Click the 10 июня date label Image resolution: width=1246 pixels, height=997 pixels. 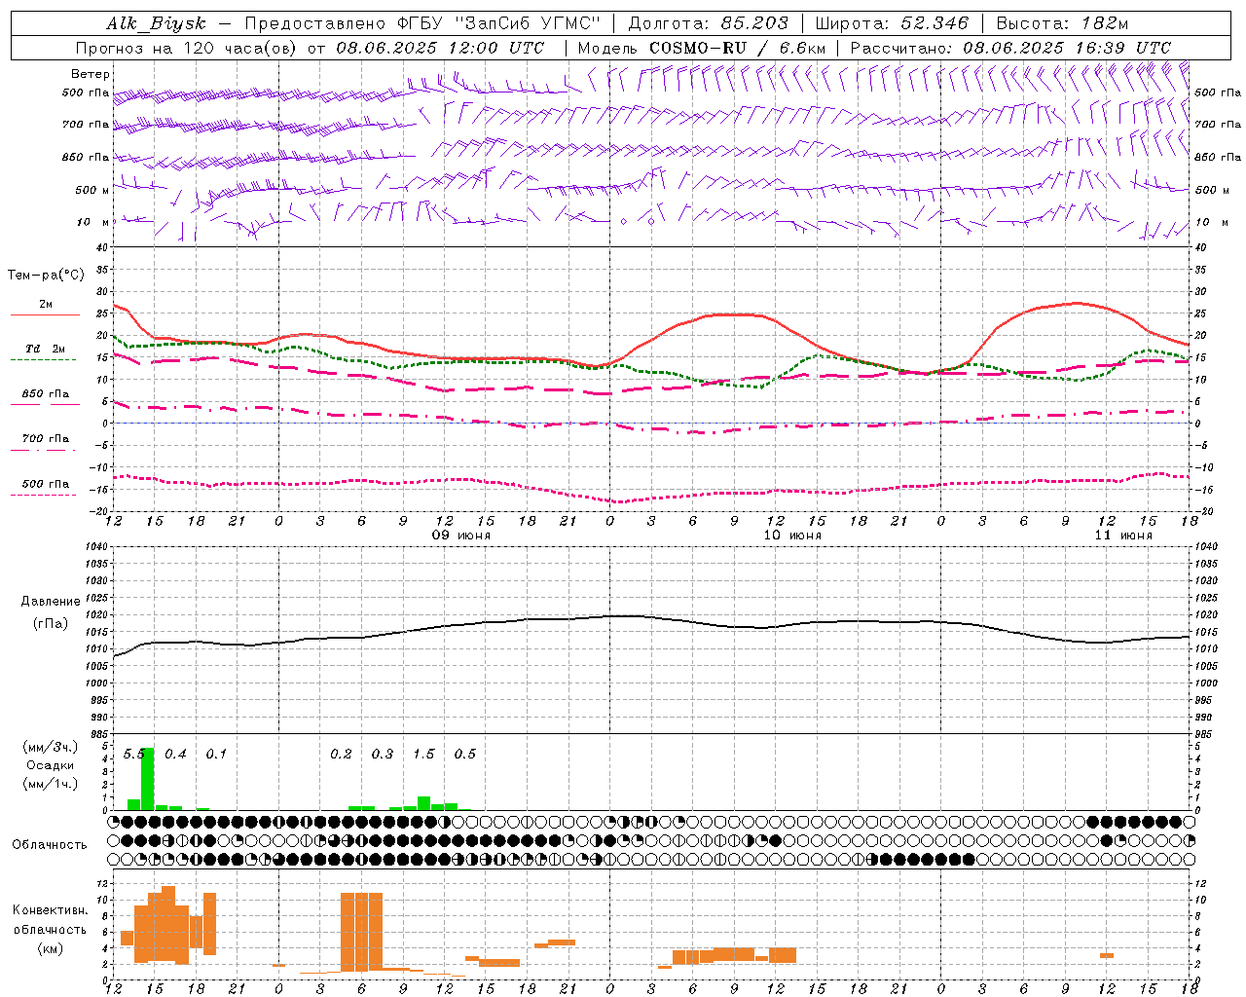792,535
